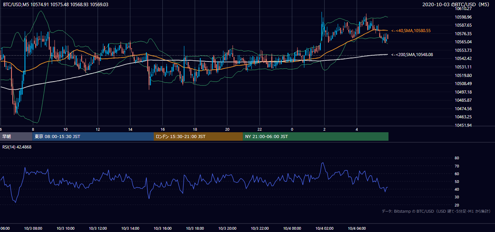
Task: Click RSI axis level 30
Action: [457, 197]
